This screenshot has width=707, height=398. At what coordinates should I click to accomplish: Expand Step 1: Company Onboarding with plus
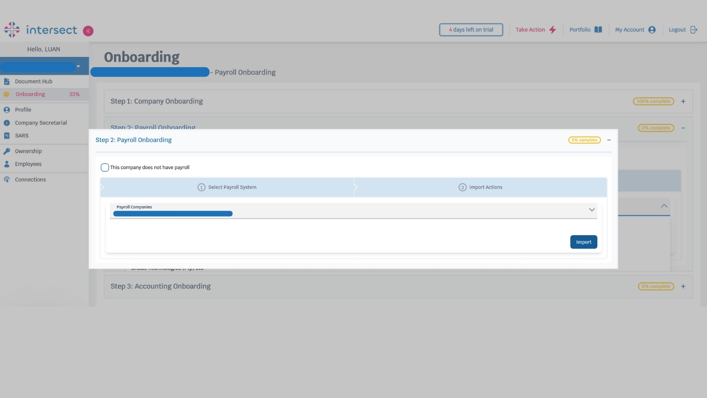683,101
